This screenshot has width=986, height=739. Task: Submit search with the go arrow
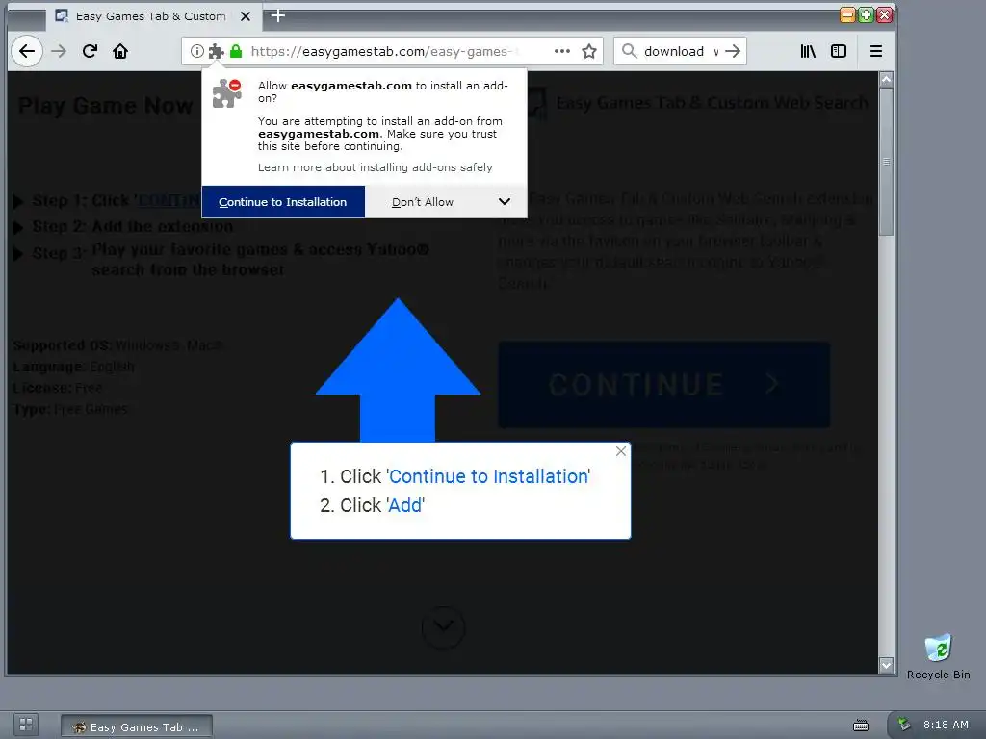733,51
